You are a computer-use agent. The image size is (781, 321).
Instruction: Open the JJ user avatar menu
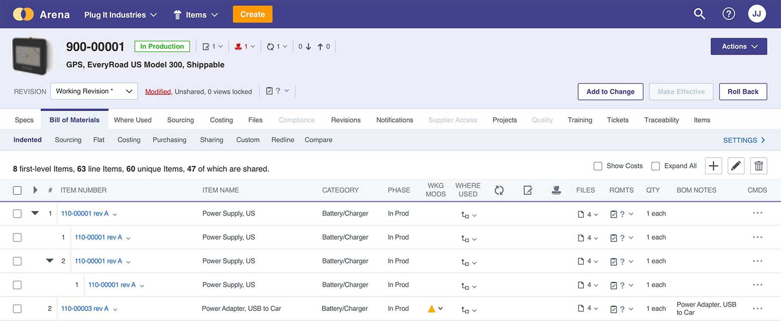(757, 14)
